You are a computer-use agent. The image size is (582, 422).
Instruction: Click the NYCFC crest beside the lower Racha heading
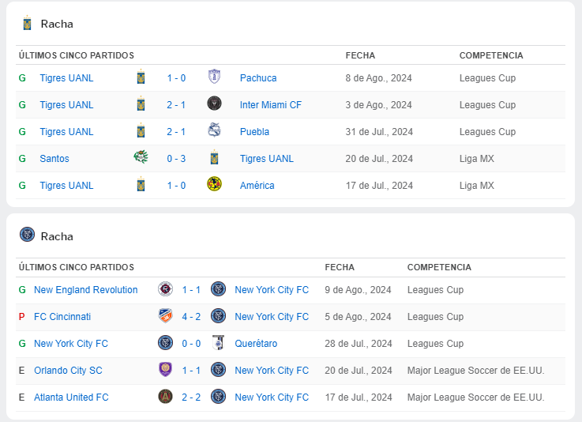[x=28, y=235]
